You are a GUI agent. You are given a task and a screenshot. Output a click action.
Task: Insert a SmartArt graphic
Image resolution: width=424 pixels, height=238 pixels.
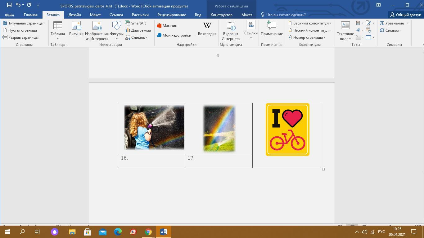[136, 23]
